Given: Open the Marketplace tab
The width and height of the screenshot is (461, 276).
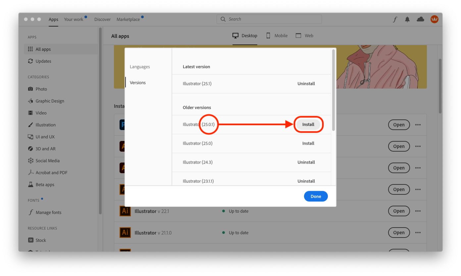Looking at the screenshot, I should pos(128,19).
